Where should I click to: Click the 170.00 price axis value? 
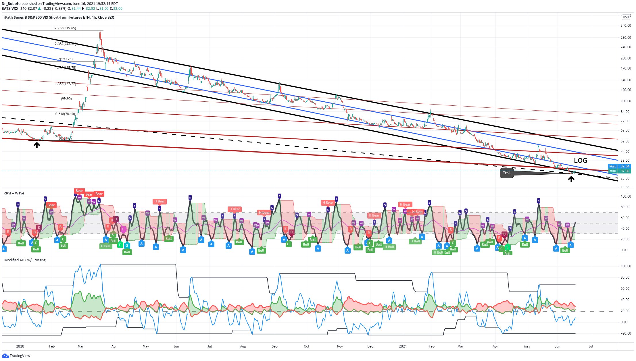(x=626, y=68)
